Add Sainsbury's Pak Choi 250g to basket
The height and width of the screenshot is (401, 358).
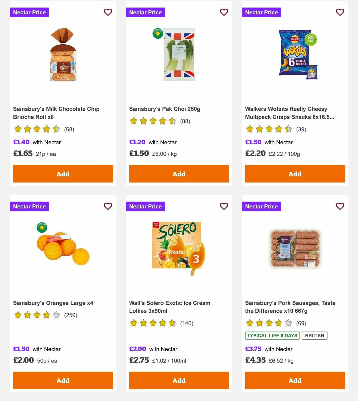179,174
